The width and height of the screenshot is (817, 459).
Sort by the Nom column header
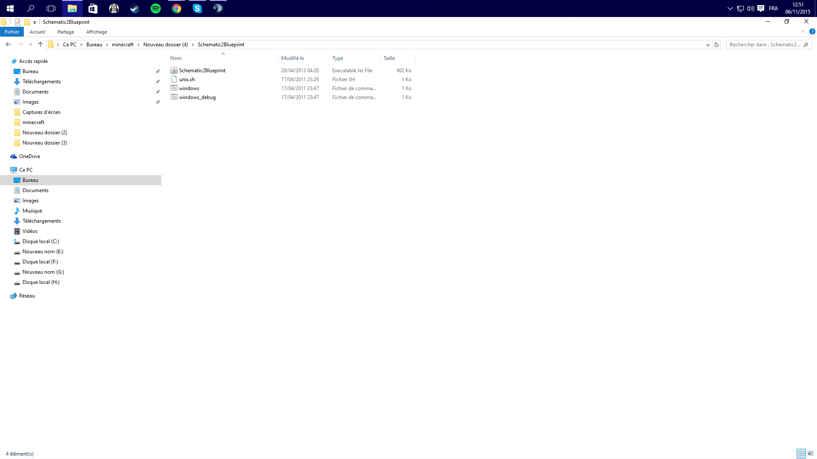pos(223,58)
